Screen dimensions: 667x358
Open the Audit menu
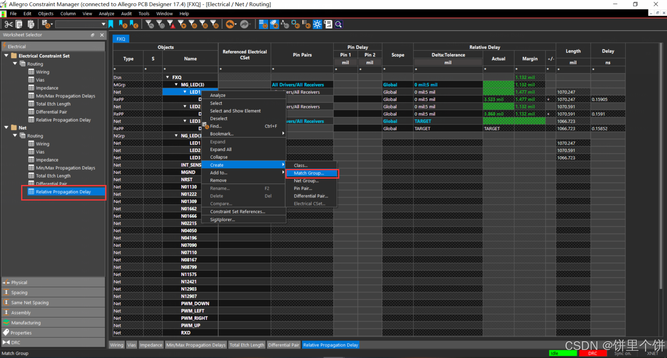click(126, 14)
